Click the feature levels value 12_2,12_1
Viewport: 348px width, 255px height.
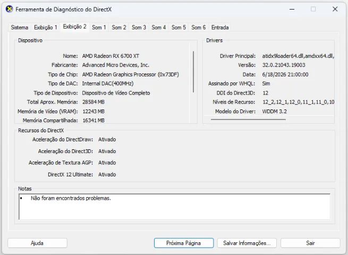click(298, 102)
